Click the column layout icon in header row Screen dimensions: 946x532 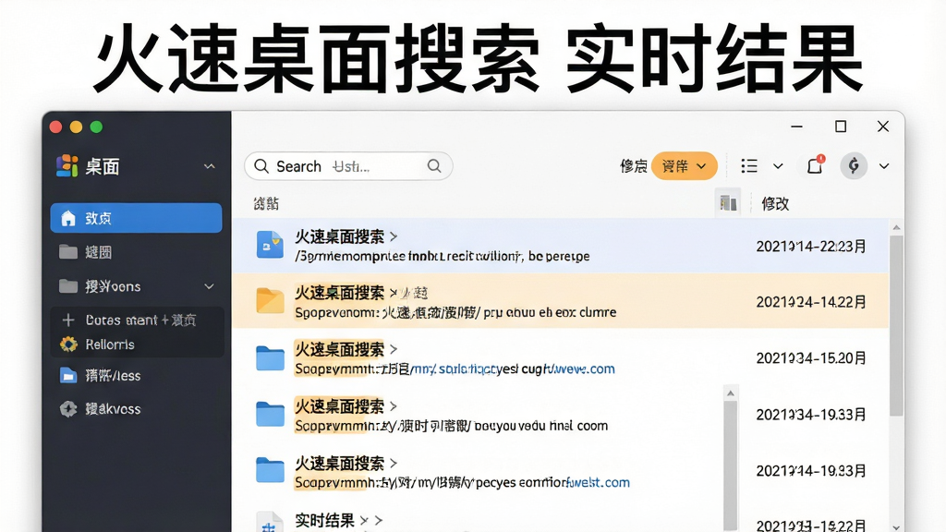tap(728, 203)
